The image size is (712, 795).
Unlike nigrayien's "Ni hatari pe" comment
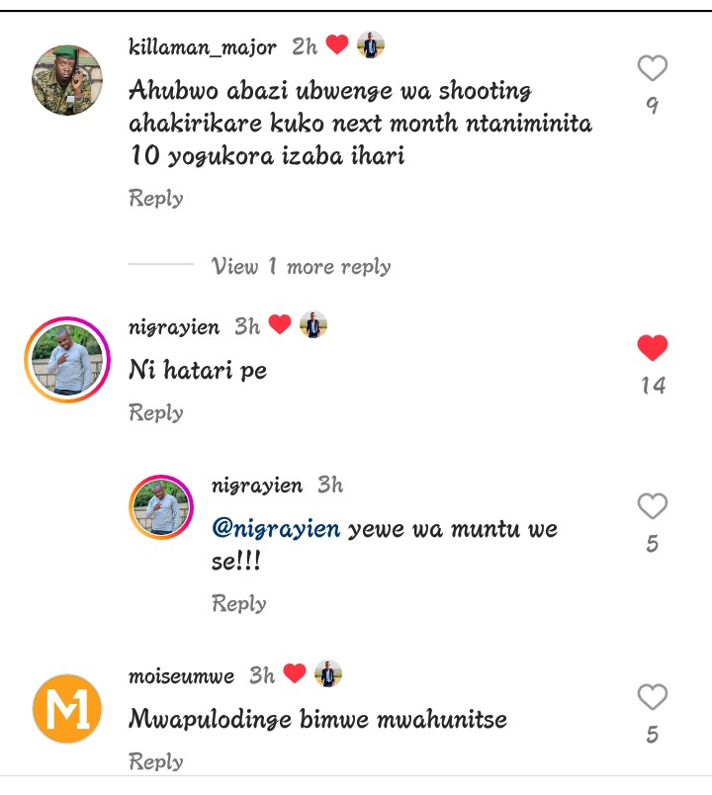click(x=652, y=348)
